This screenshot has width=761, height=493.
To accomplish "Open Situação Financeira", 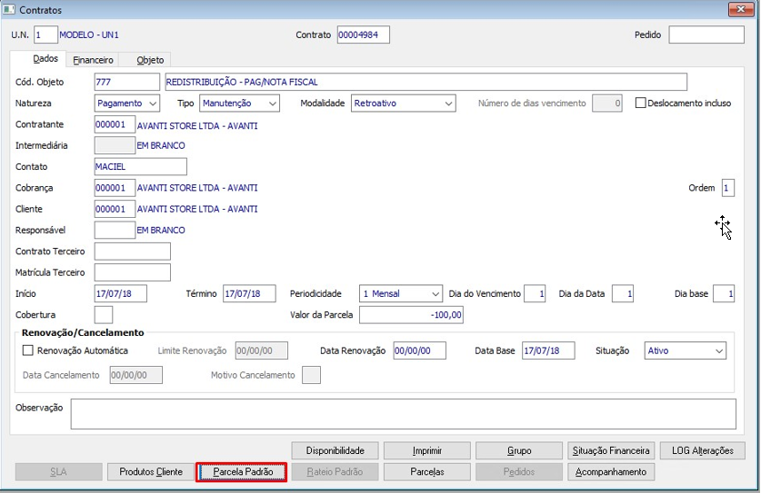I will pyautogui.click(x=611, y=450).
